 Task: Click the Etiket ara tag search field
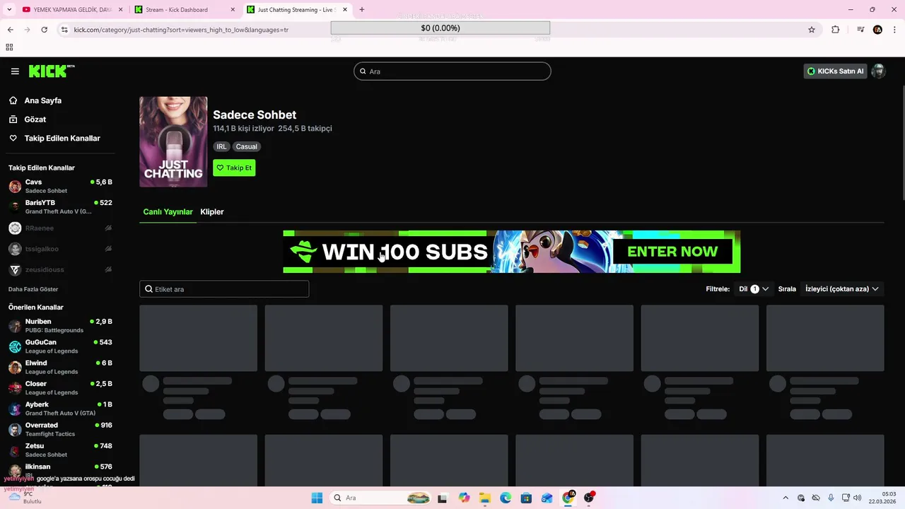coord(224,289)
